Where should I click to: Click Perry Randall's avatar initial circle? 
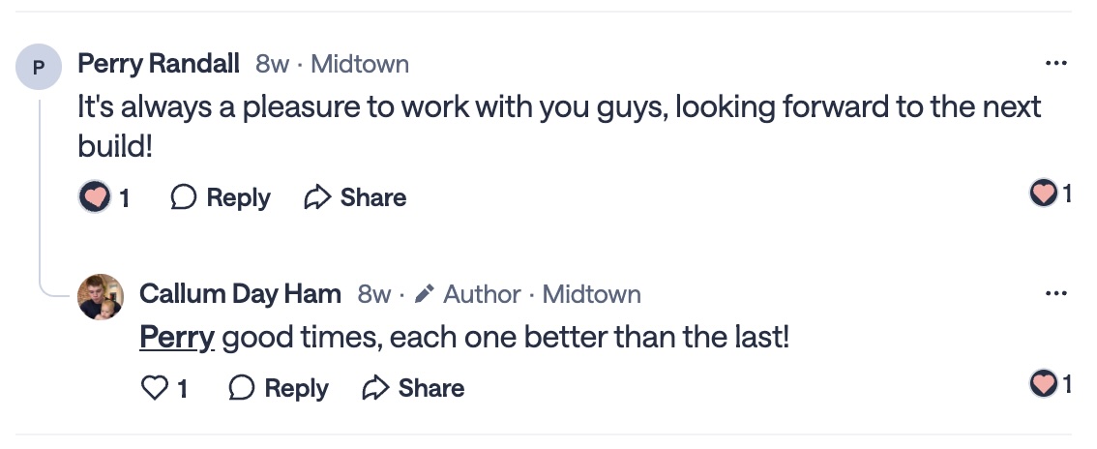coord(39,68)
